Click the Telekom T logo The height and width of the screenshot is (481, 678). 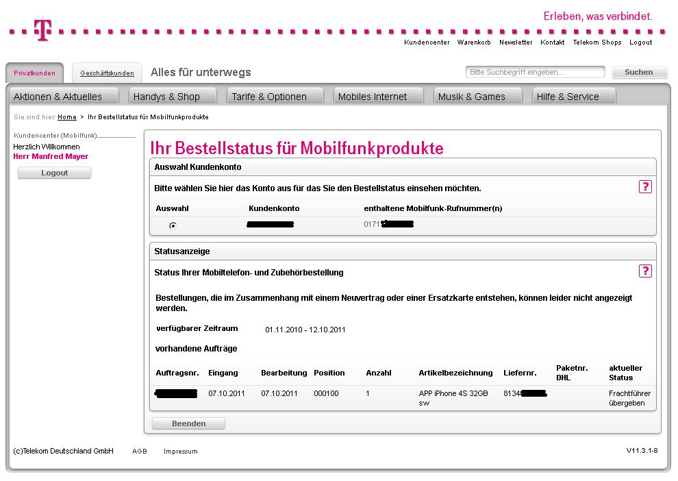click(x=42, y=30)
